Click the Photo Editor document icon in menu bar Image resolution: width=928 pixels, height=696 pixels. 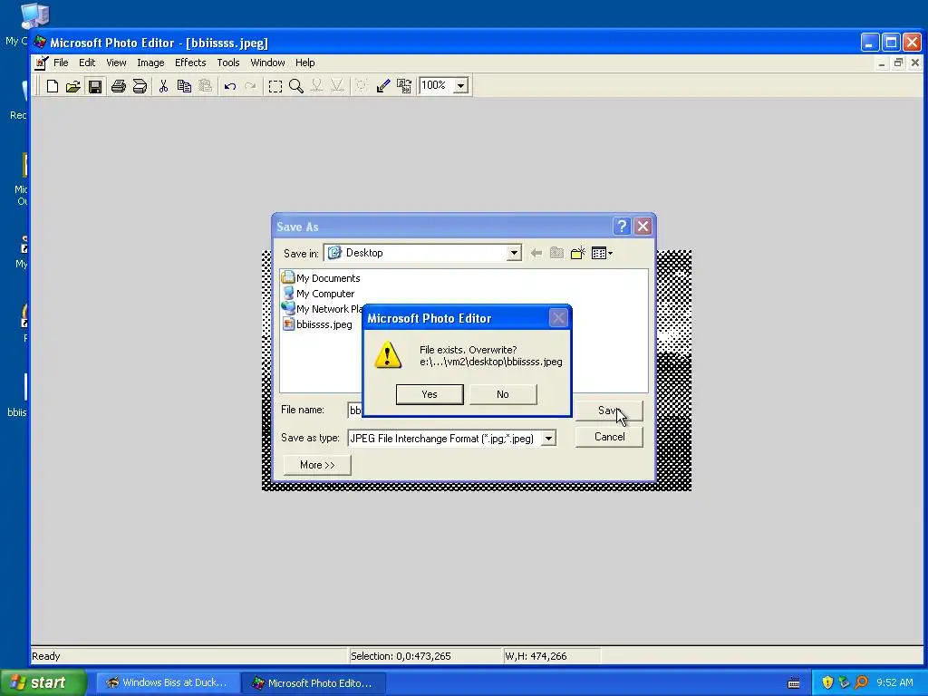41,63
